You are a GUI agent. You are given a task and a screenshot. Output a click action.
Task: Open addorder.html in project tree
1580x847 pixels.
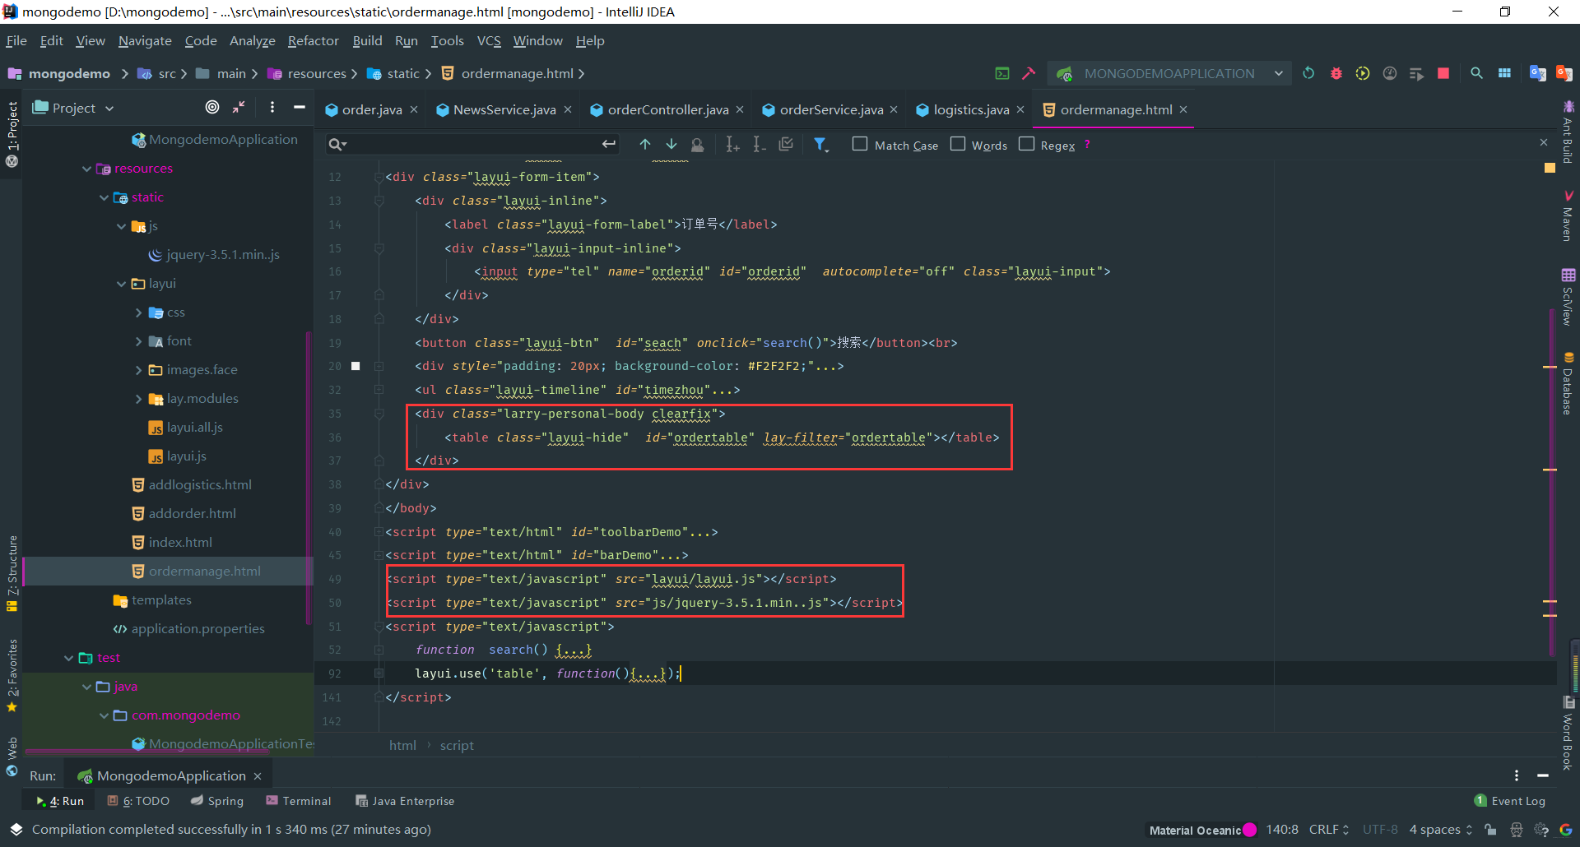[192, 514]
